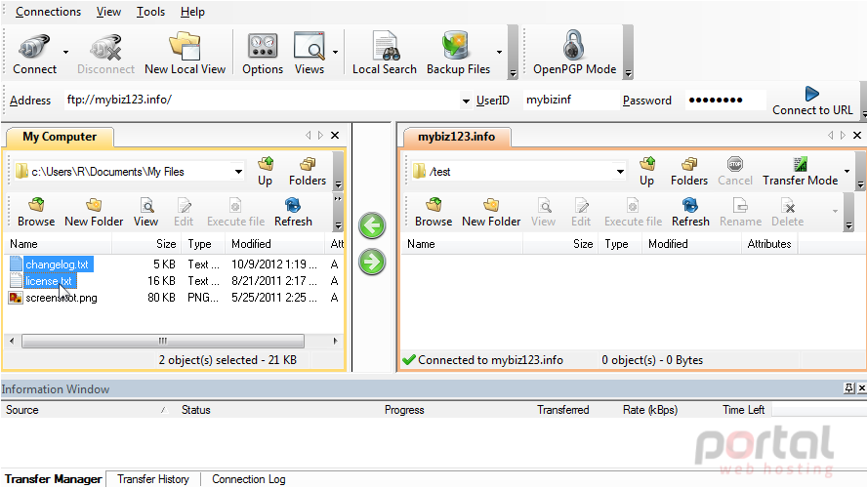Refresh the My Computer file list
Viewport: 868px width, 488px height.
(293, 213)
